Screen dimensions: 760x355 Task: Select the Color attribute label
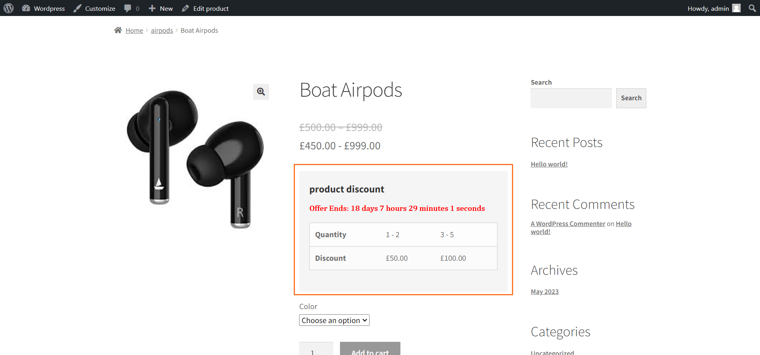pyautogui.click(x=308, y=306)
